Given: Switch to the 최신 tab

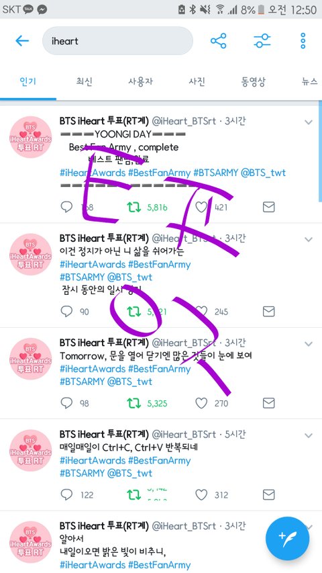Looking at the screenshot, I should [85, 81].
